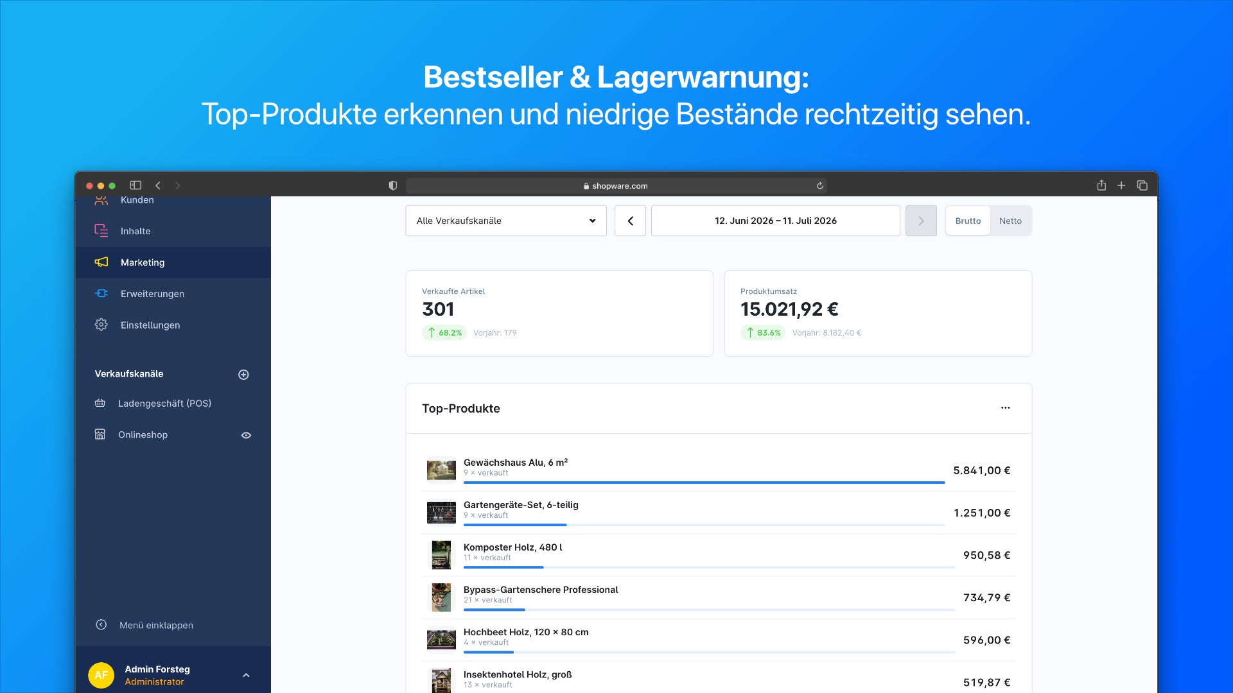Open product Insektenhotel Holz, groß

(518, 674)
